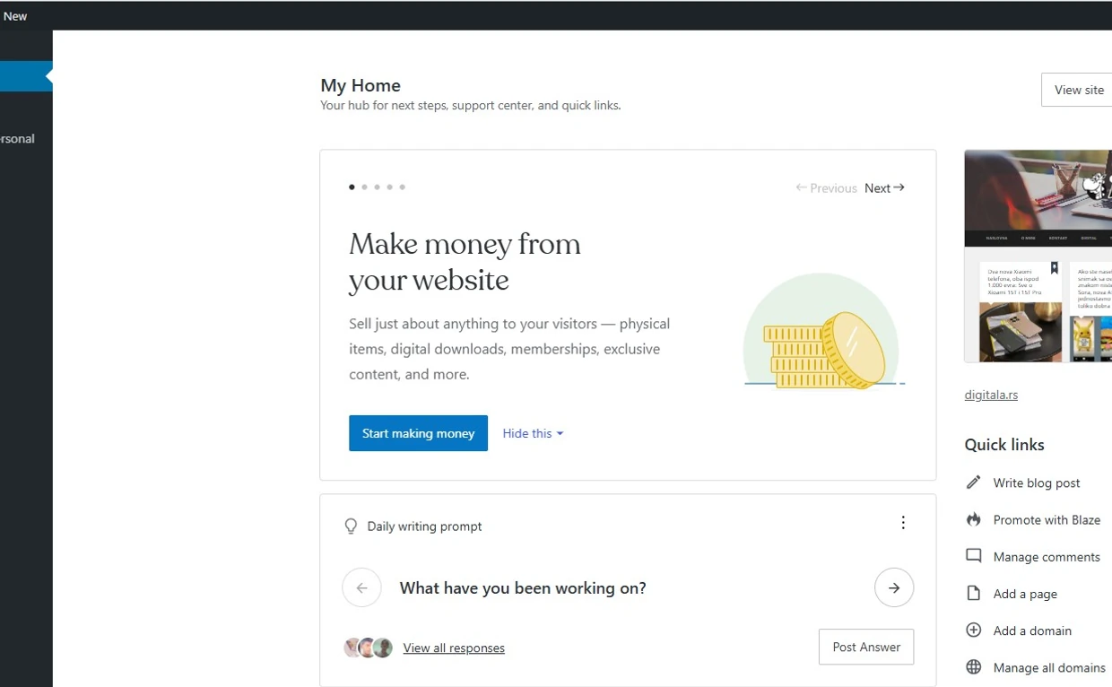Click the site preview thumbnail
Viewport: 1112px width, 687px height.
[x=1038, y=256]
